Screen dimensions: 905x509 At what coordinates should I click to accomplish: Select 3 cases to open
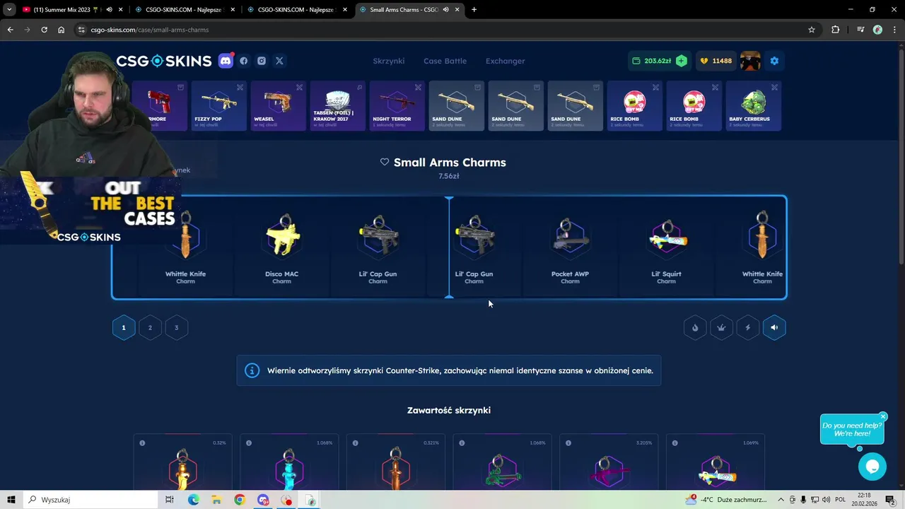(177, 327)
